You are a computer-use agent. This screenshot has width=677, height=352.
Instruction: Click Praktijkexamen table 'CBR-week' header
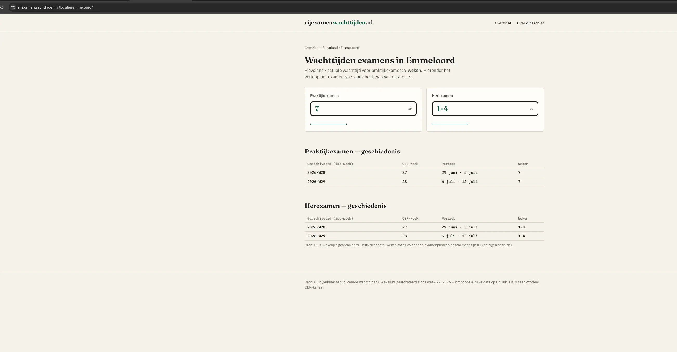point(410,164)
